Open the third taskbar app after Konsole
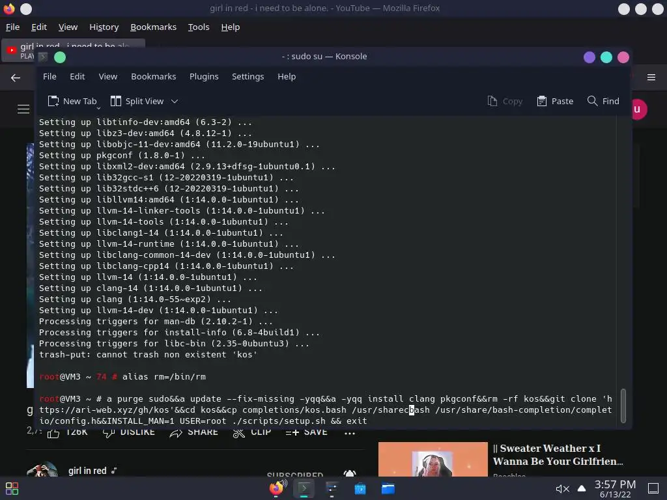667x500 pixels. (x=332, y=488)
